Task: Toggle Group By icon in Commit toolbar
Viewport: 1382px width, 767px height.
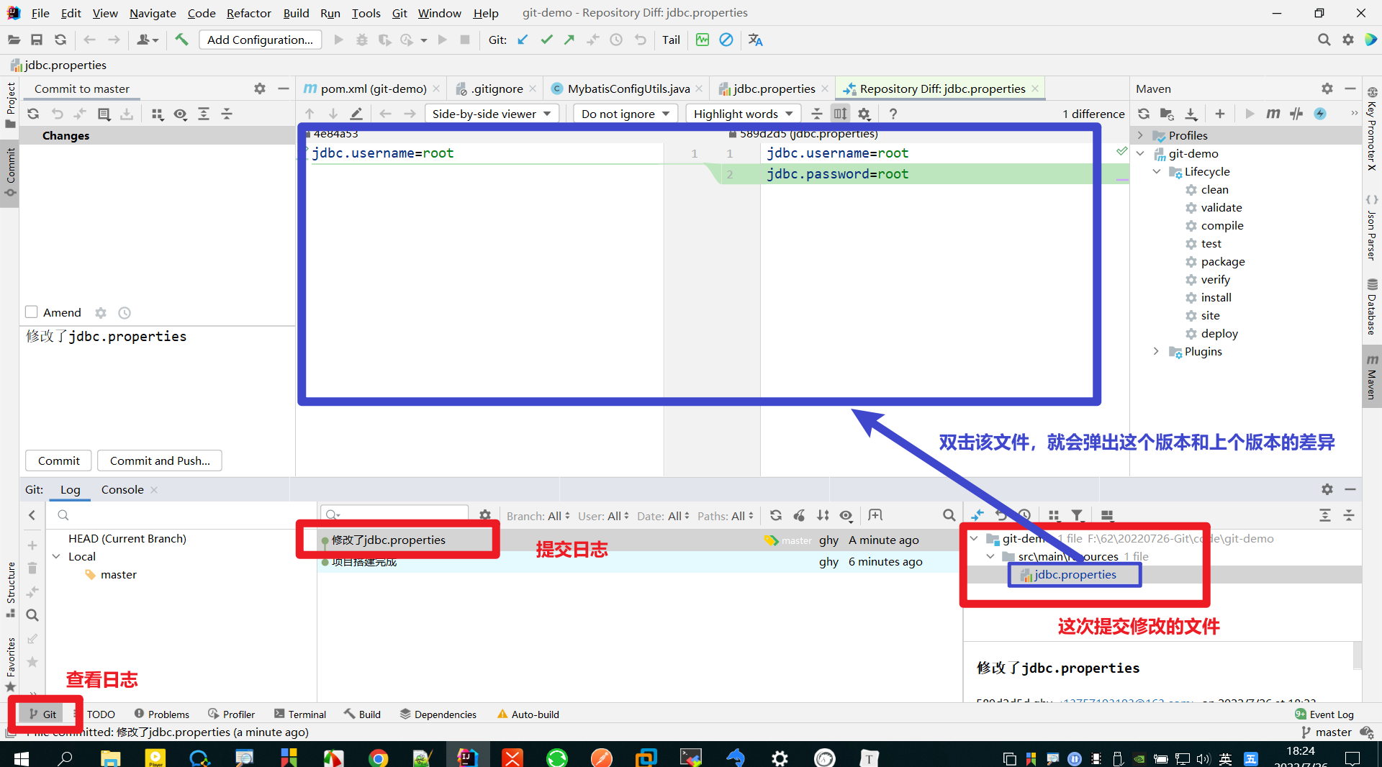Action: tap(158, 114)
